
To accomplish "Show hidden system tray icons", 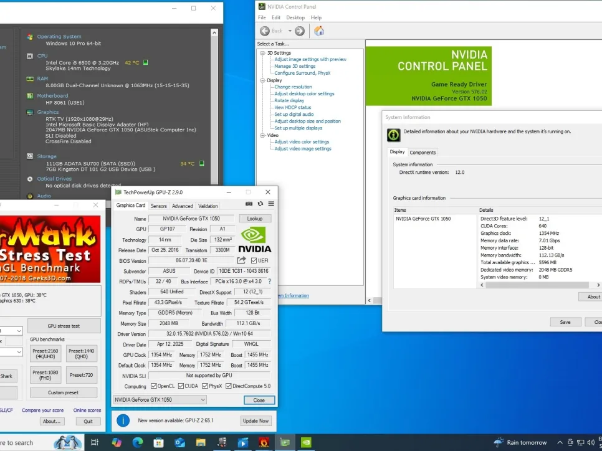I will [560, 442].
